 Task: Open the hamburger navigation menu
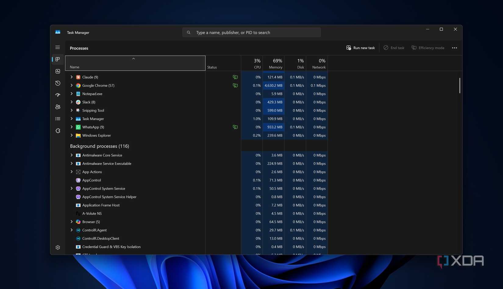pos(58,47)
